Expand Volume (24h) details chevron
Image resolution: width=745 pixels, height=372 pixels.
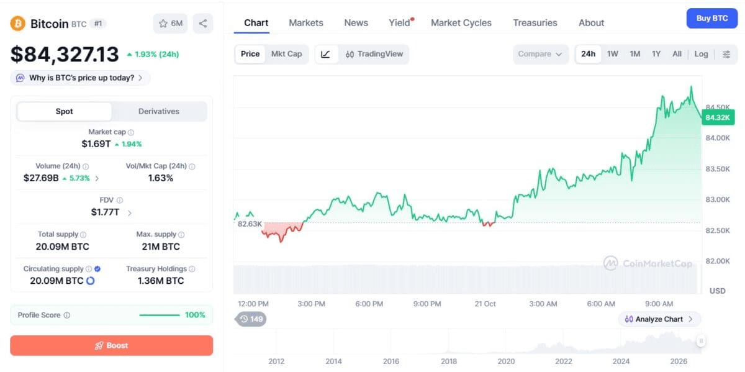pos(97,178)
